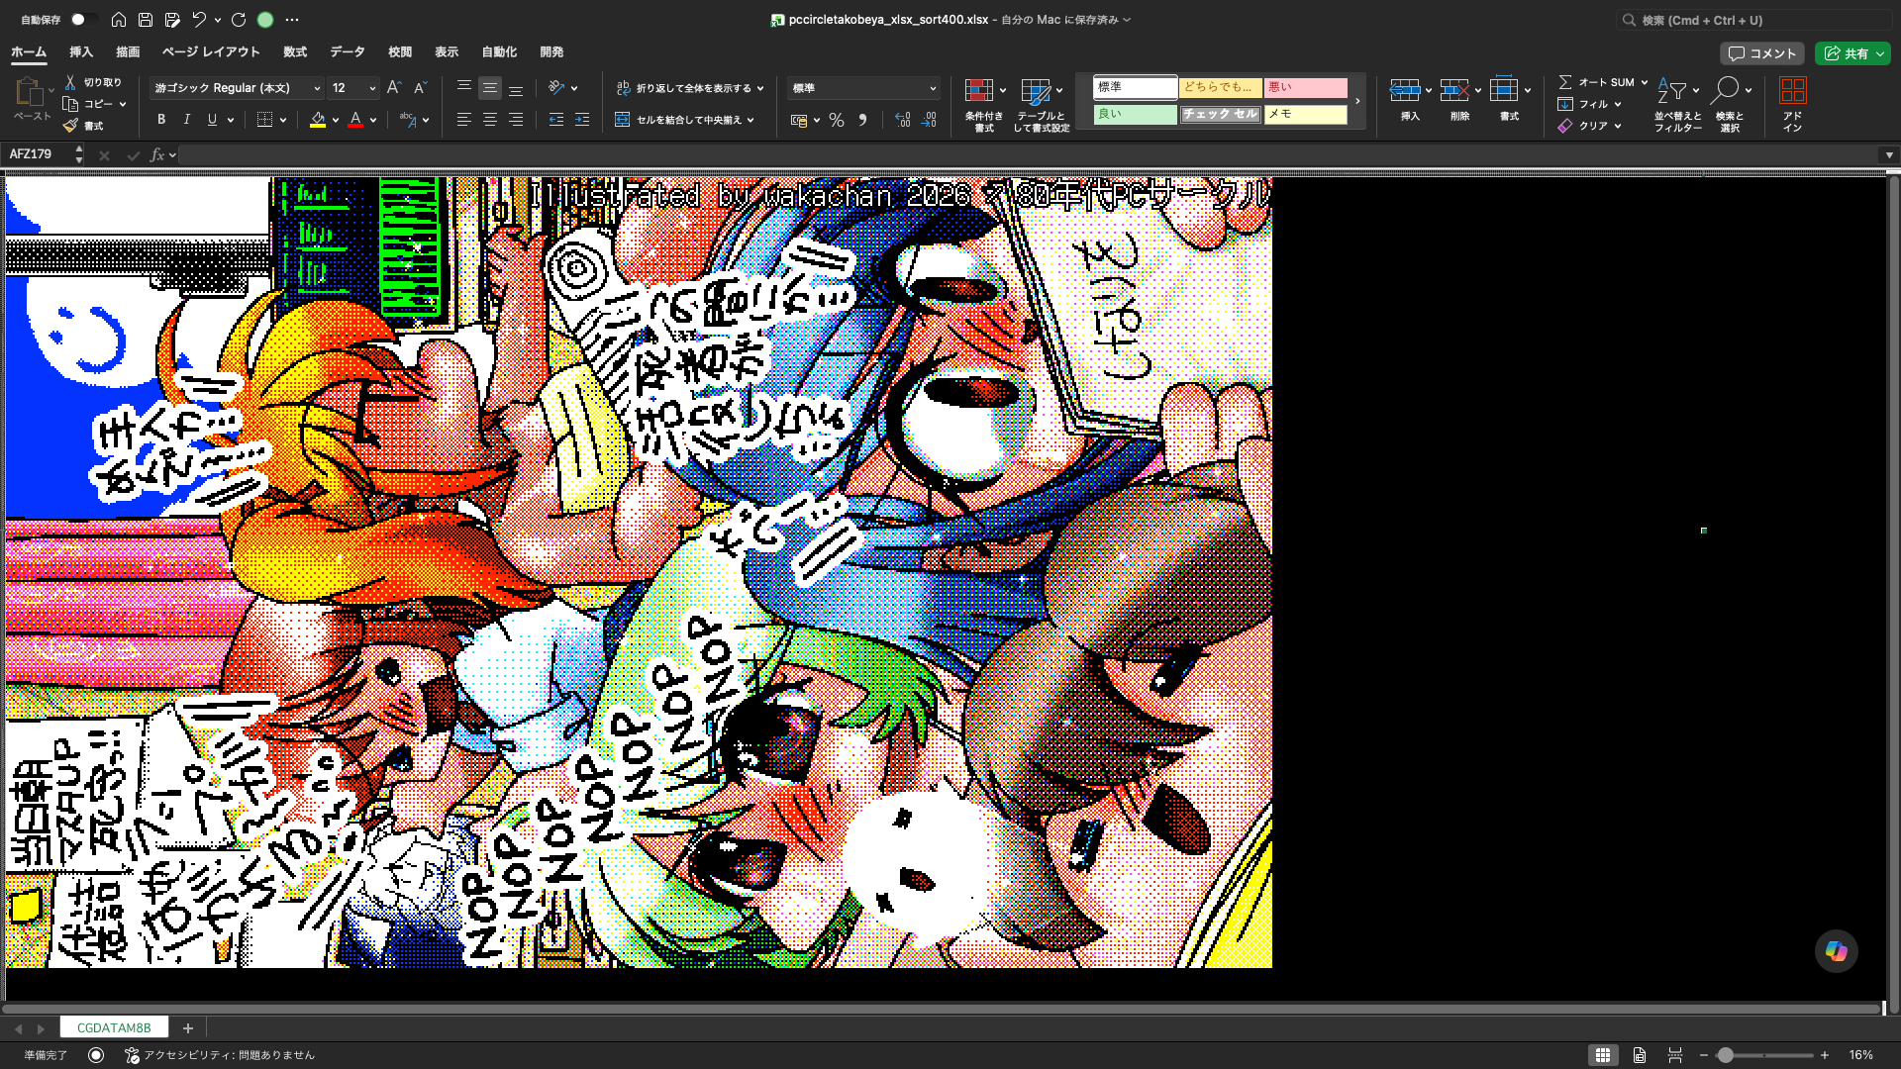Click the search field in title bar
This screenshot has height=1069, width=1901.
click(1753, 20)
